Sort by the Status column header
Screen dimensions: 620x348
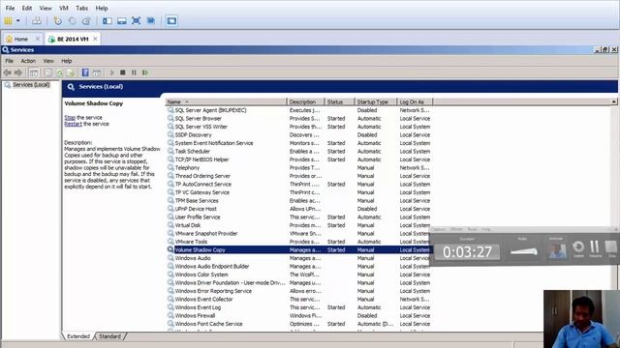(339, 101)
